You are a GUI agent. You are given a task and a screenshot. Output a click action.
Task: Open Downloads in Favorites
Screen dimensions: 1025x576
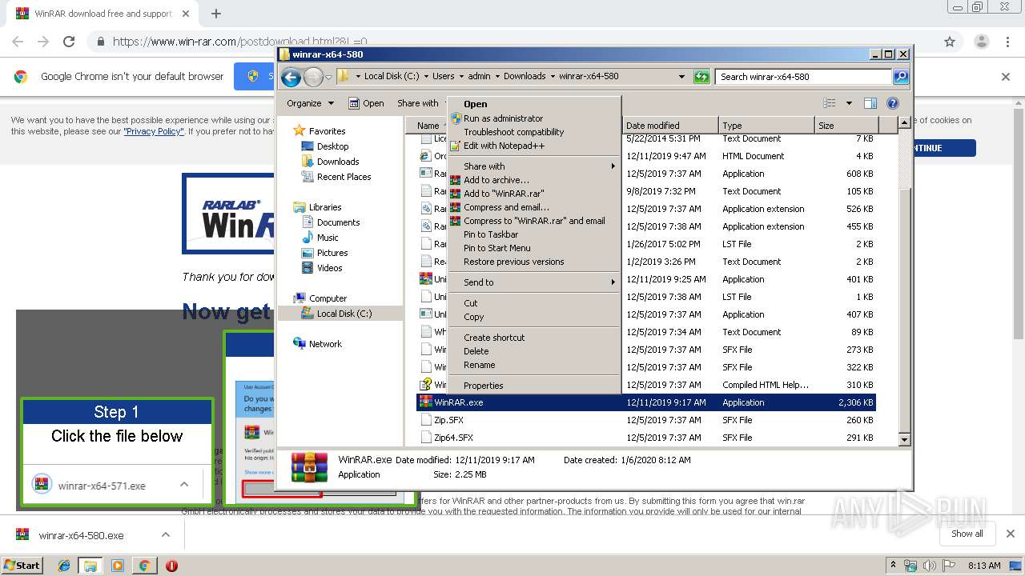[337, 162]
